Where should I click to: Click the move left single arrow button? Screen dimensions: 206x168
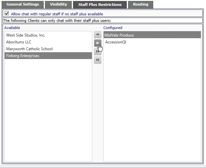click(x=97, y=43)
